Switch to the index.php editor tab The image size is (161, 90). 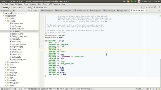(47, 10)
